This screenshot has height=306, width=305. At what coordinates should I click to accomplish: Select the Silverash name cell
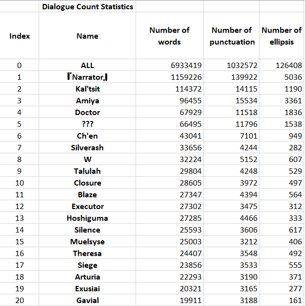pyautogui.click(x=87, y=147)
